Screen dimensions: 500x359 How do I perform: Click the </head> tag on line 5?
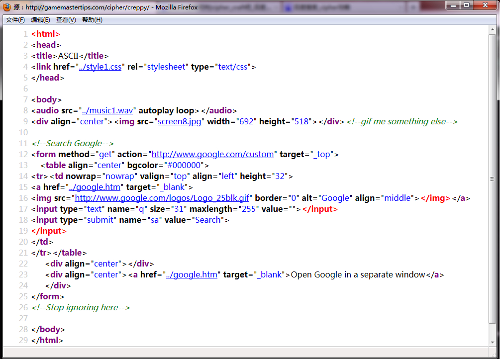pos(48,78)
